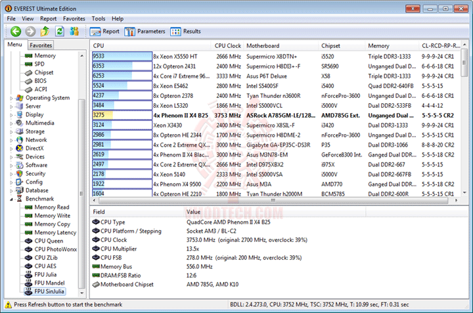This screenshot has width=473, height=313.
Task: Select Memory Latency benchmark
Action: pyautogui.click(x=55, y=232)
